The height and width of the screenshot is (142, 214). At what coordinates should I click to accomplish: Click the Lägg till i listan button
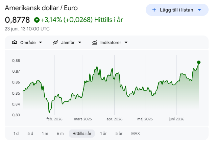(177, 10)
